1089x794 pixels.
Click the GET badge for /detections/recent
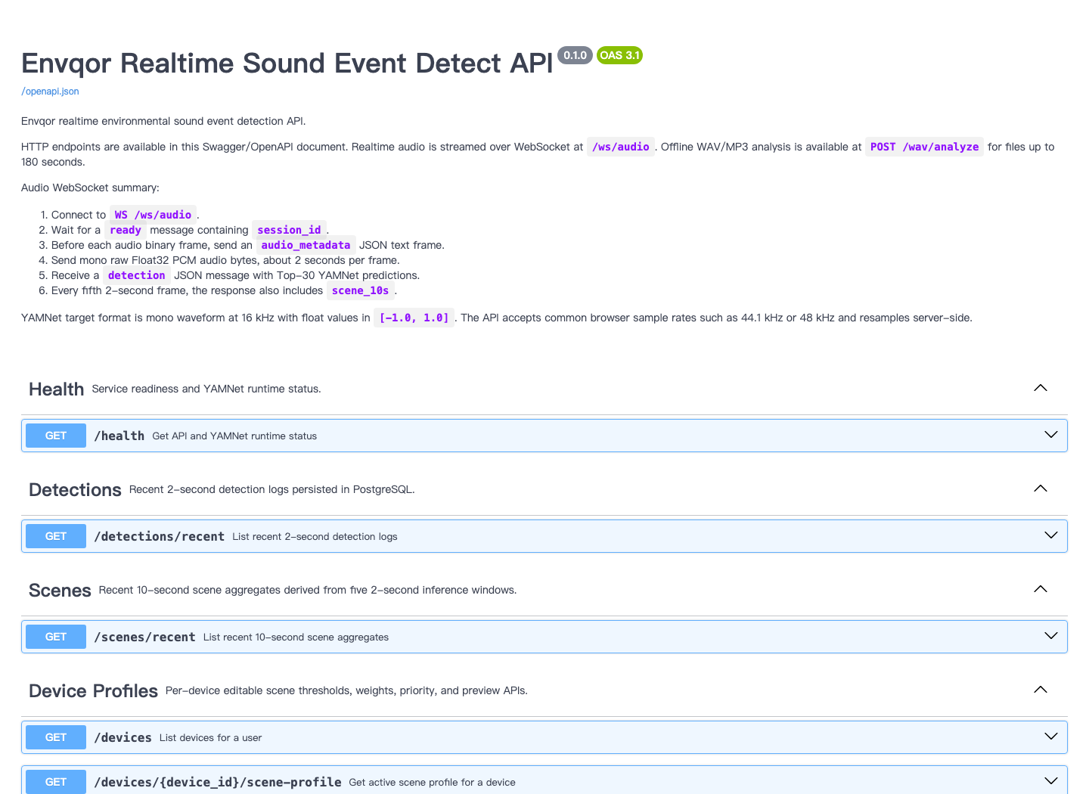click(56, 536)
